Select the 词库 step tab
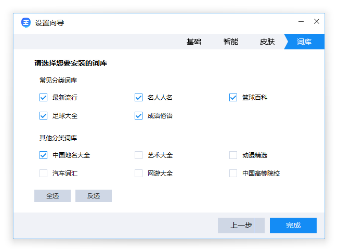 pyautogui.click(x=305, y=42)
